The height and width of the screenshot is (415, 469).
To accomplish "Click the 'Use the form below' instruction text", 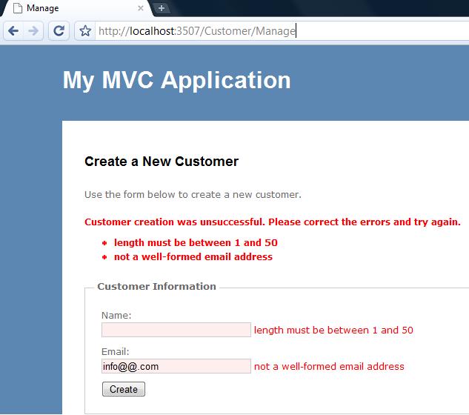I will 193,194.
